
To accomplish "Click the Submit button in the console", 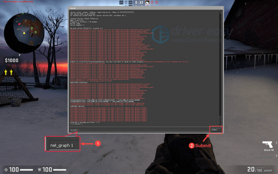I will click(x=216, y=130).
